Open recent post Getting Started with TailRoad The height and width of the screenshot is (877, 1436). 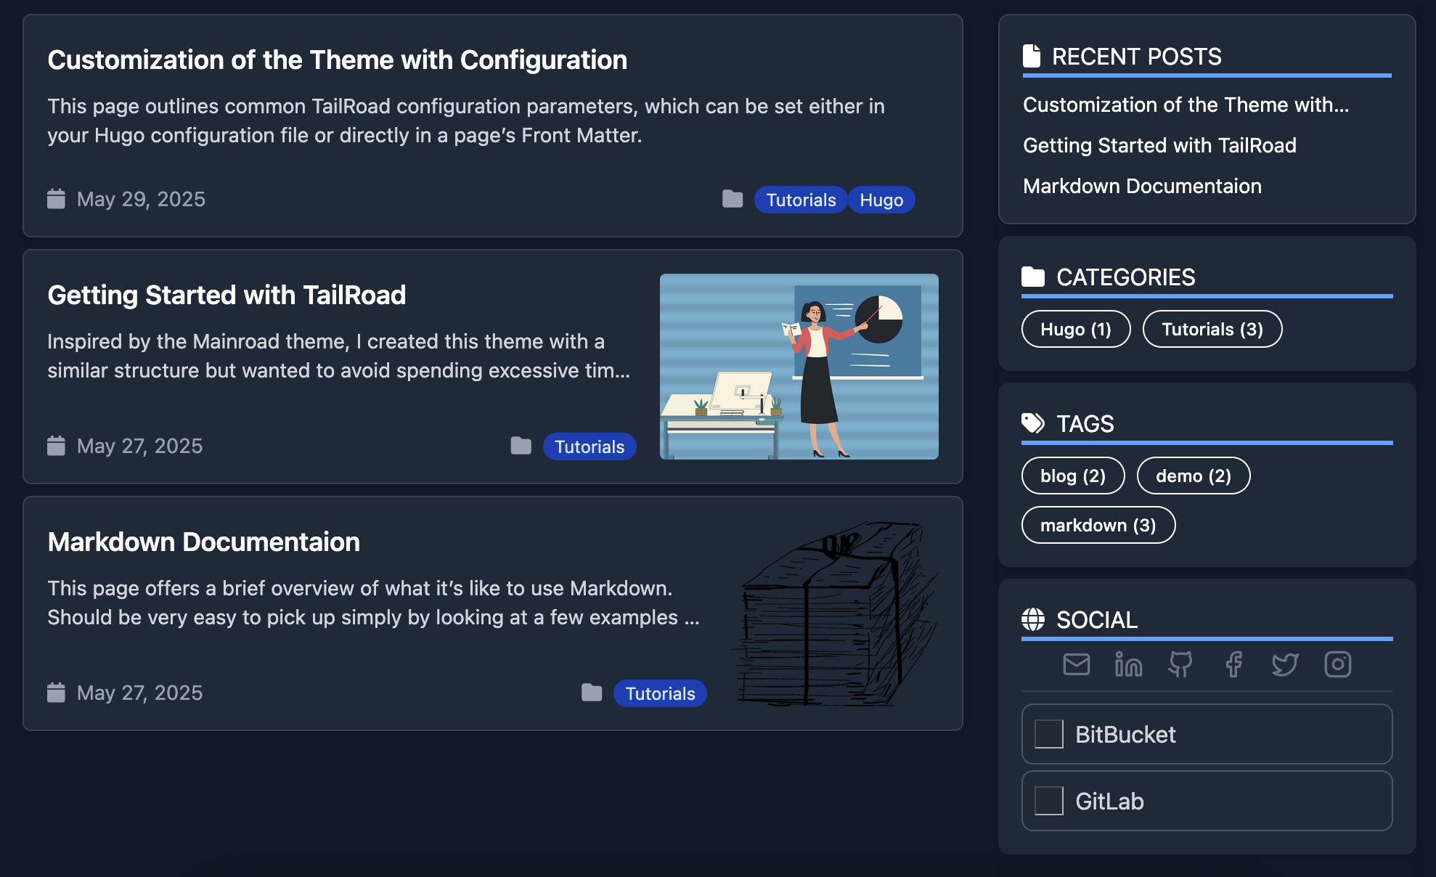click(1159, 145)
